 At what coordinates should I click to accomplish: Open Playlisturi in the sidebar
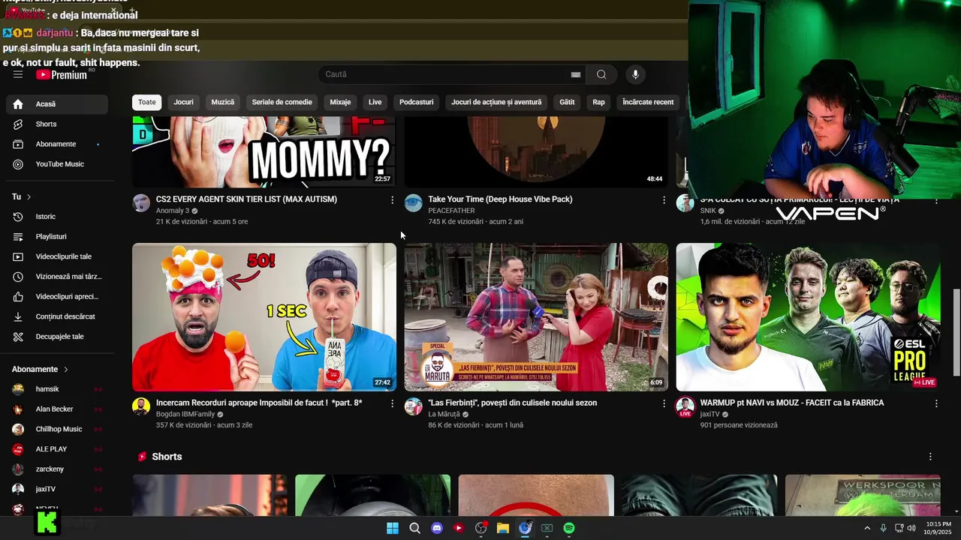click(57, 236)
